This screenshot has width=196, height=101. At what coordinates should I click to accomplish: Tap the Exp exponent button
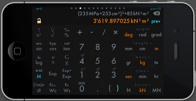53,74
